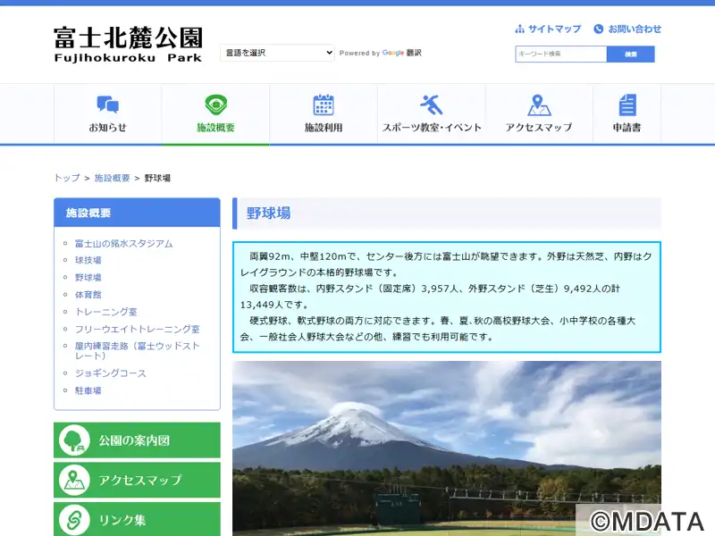Click the document 申請書 icon

tap(627, 105)
